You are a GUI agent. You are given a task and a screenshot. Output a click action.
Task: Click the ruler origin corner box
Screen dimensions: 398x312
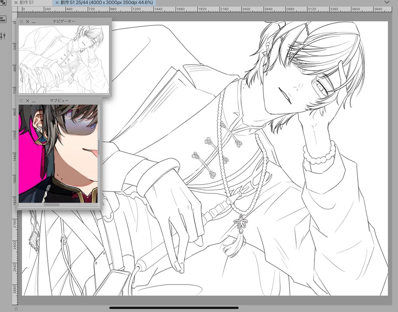point(15,10)
